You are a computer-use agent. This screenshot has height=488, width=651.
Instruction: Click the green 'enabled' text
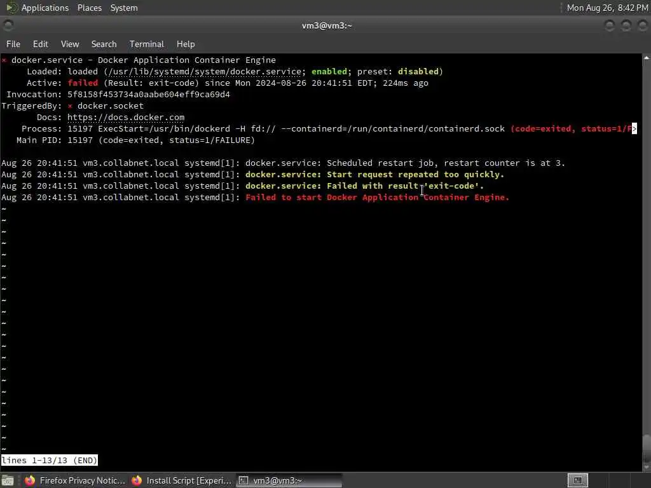point(329,71)
